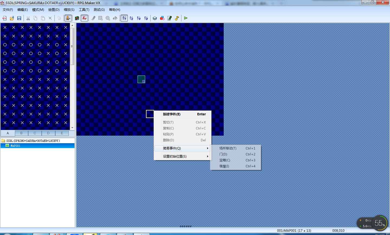Click the tileset palette scroll down arrow
390x235 pixels.
[x=72, y=128]
